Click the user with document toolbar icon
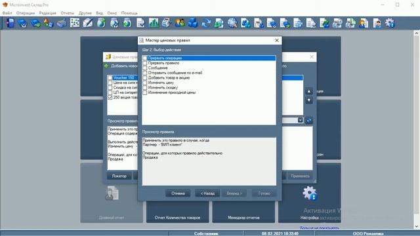Screen dimensions: 420x236 (x=377, y=24)
